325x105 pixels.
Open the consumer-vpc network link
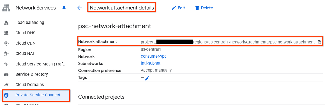point(154,56)
